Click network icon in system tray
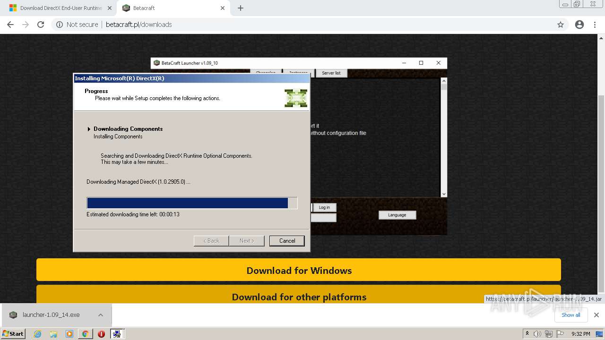The width and height of the screenshot is (605, 340). click(549, 334)
